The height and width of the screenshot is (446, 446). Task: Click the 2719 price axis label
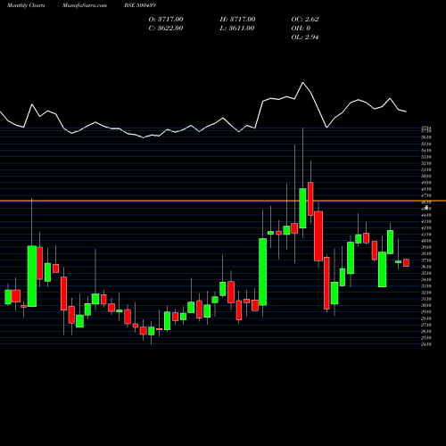pos(426,325)
